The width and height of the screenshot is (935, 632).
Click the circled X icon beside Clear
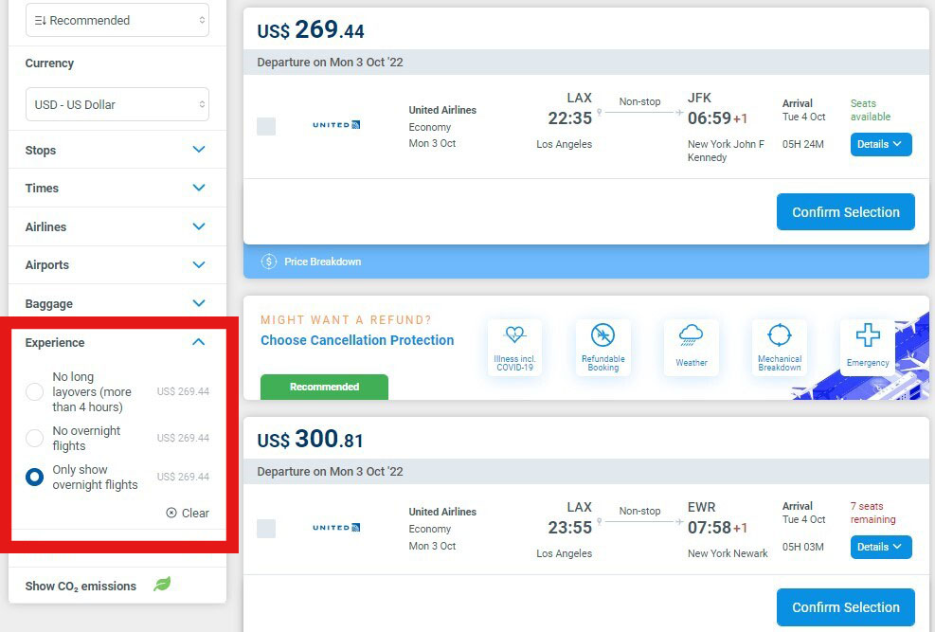coord(171,513)
